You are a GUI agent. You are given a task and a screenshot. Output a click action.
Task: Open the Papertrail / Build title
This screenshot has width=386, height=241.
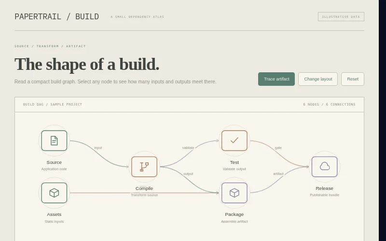point(56,17)
